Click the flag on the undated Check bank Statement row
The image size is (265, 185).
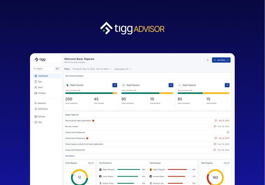click(x=228, y=132)
